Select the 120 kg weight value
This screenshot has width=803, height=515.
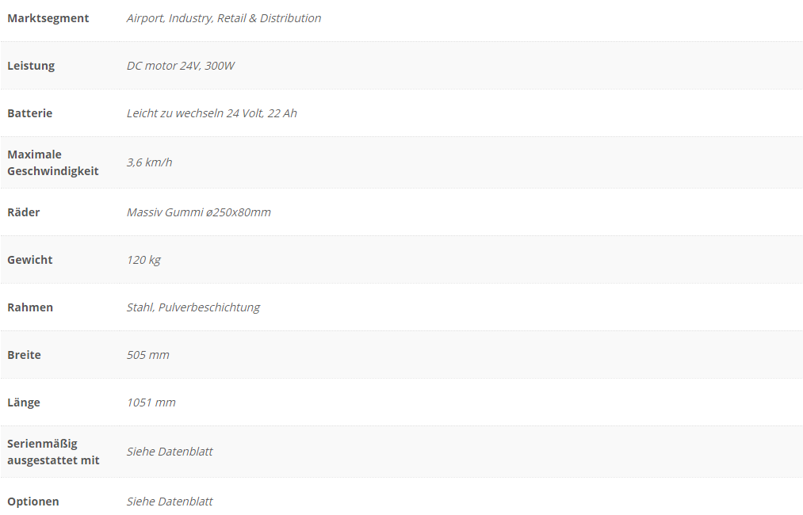143,260
